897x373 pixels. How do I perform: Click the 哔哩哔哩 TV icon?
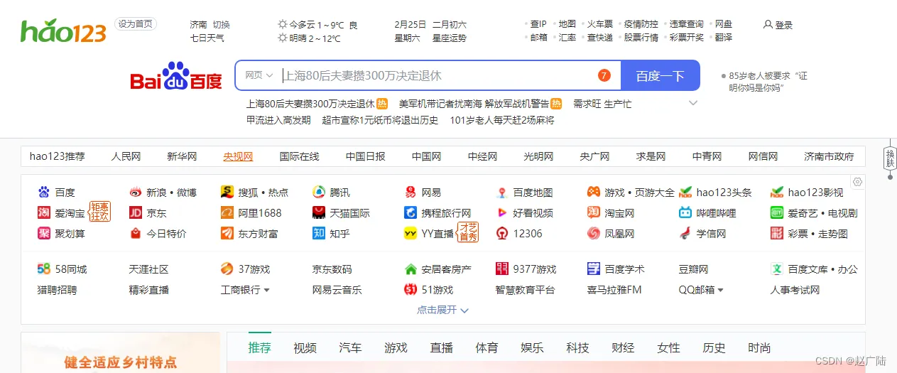[685, 213]
